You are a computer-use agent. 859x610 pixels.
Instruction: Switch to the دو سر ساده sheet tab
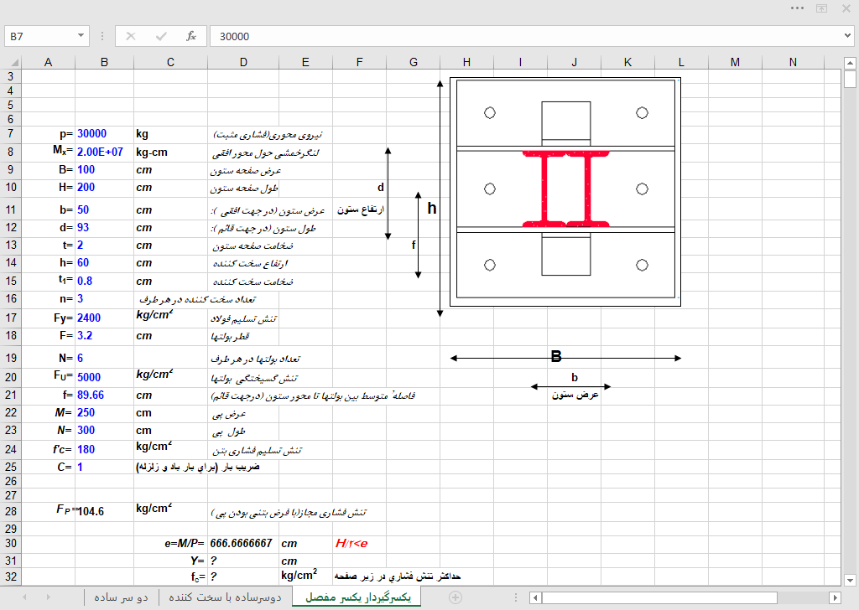tap(121, 597)
